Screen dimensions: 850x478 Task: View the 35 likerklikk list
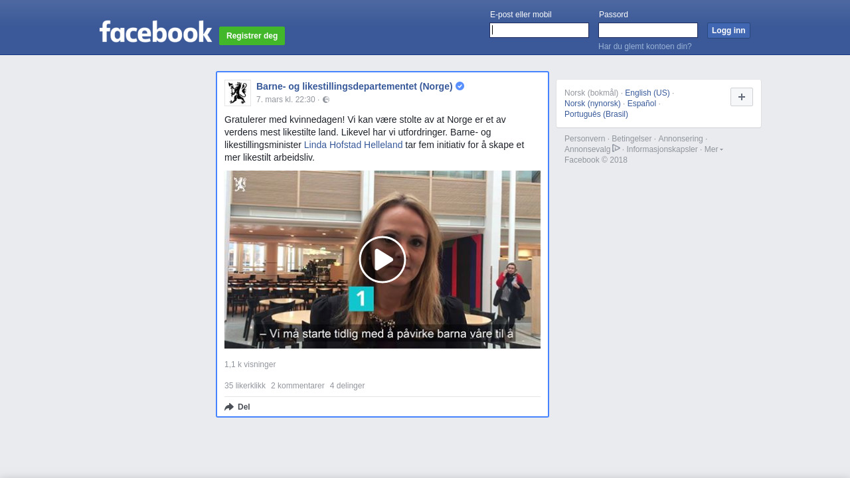point(245,386)
